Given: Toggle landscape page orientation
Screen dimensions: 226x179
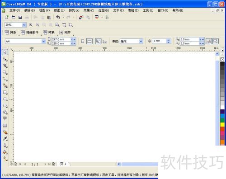Looking at the screenshot, I should [x=89, y=41].
